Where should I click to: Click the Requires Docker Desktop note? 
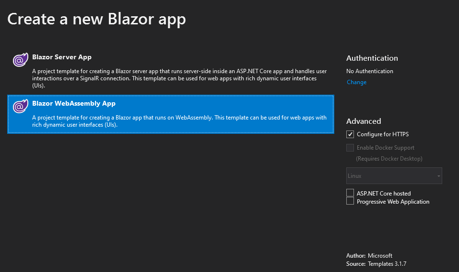click(x=389, y=159)
